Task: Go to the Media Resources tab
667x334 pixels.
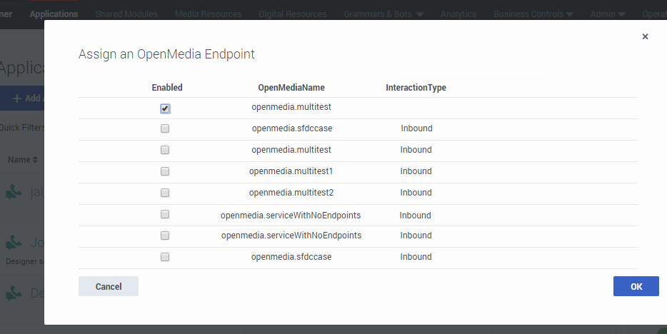Action: [209, 14]
